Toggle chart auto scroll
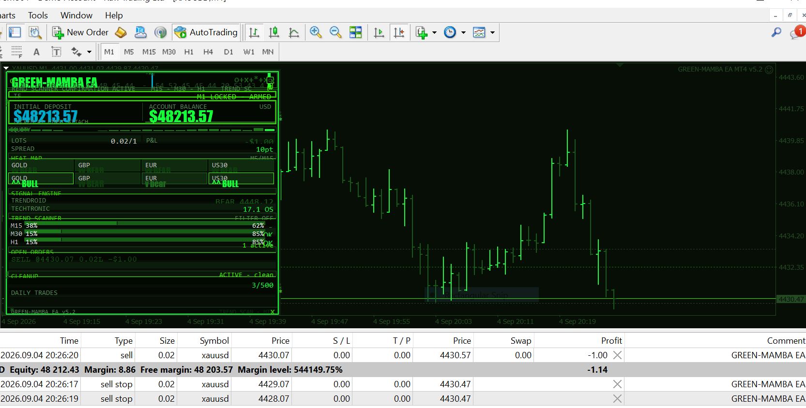Viewport: 806px width, 408px height. 379,32
